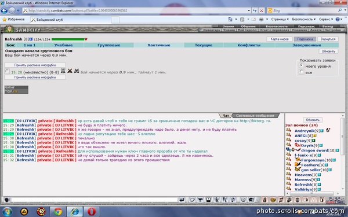Open the 'Сервис' dropdown menu
The image size is (348, 217).
(x=326, y=20)
